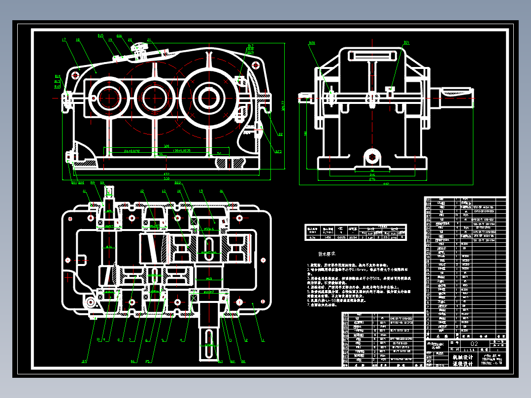This screenshot has height=398, width=531.
Task: Select callout label 22 right of front view
Action: click(x=280, y=134)
